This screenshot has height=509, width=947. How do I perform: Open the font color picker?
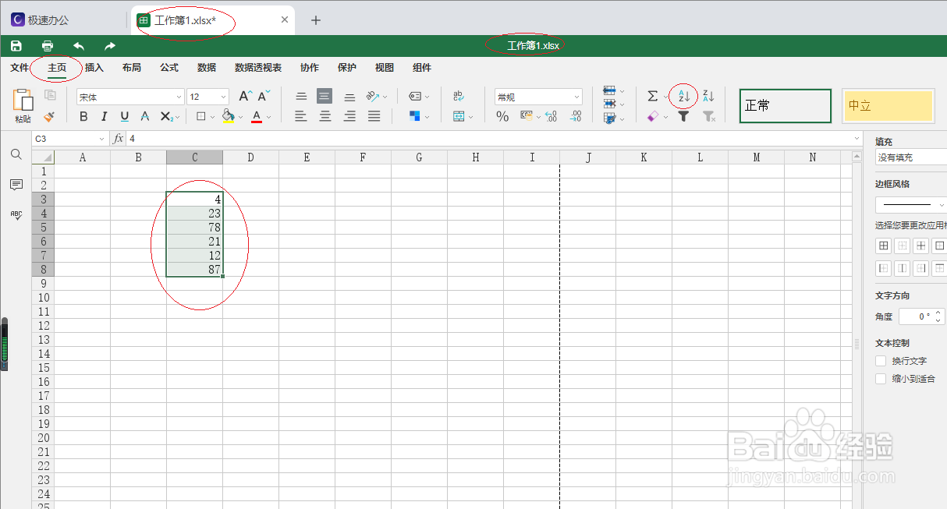[257, 115]
